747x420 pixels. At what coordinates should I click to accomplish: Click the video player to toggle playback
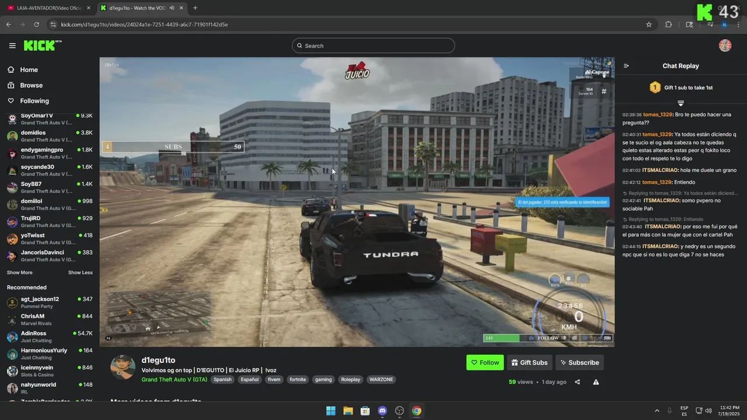click(x=357, y=202)
